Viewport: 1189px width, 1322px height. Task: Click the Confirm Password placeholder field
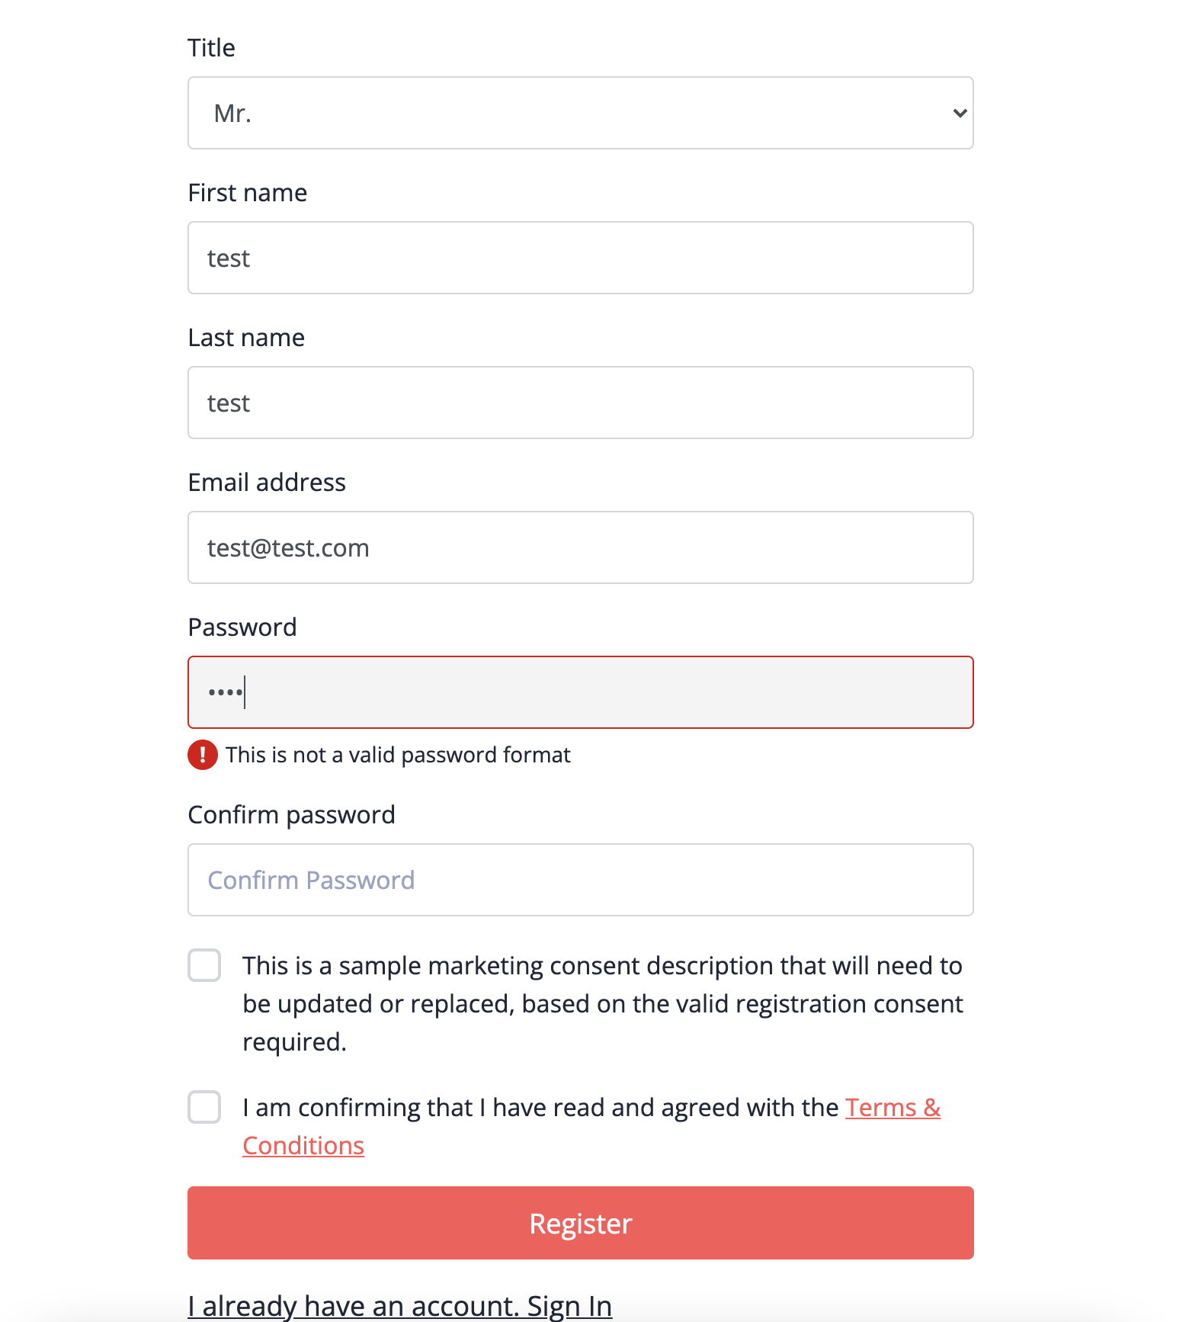pyautogui.click(x=581, y=880)
